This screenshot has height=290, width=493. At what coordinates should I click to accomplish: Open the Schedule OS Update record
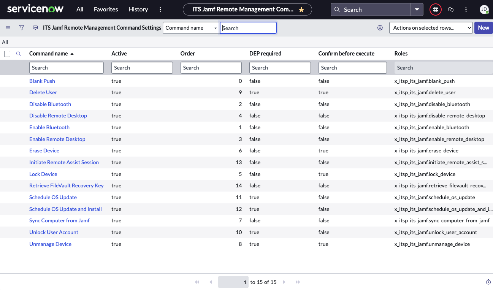coord(53,197)
